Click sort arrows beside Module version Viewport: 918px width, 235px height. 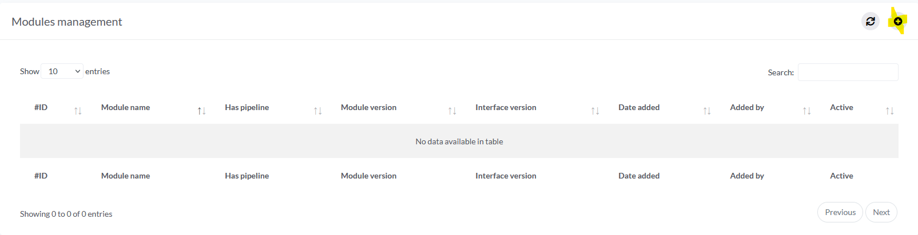point(452,111)
